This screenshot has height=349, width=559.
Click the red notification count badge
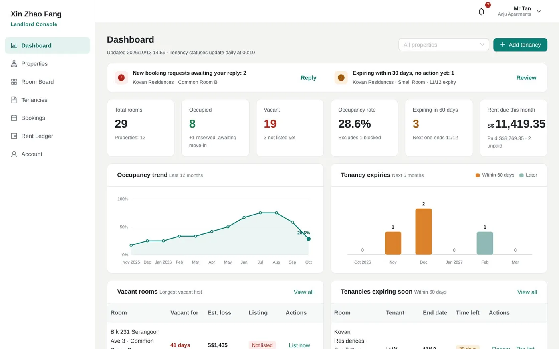[488, 5]
